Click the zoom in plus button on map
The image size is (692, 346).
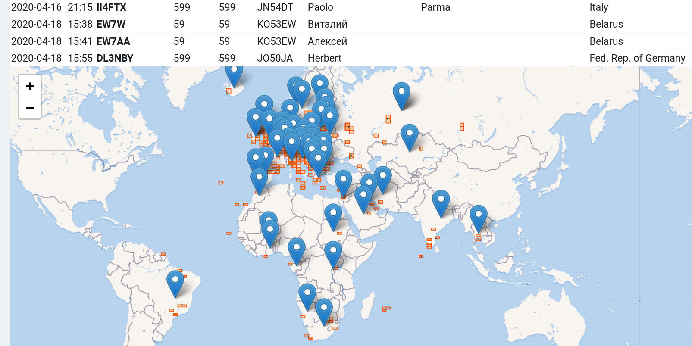[30, 86]
